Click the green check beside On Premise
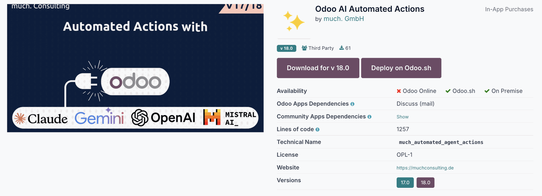 click(487, 91)
